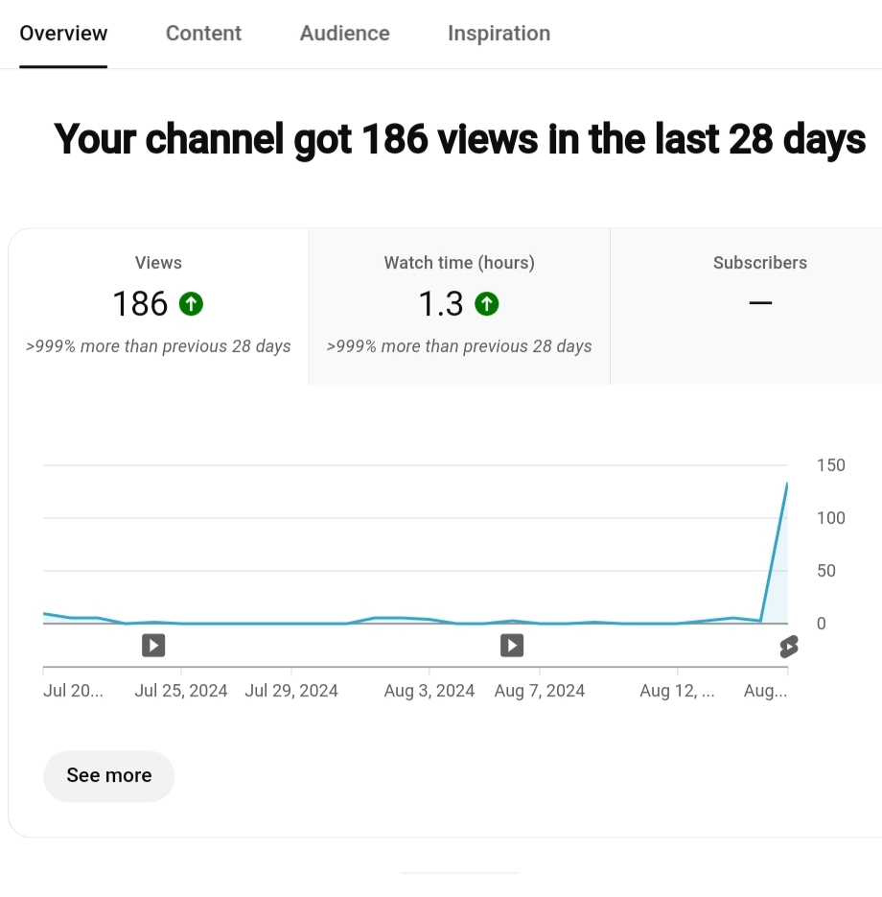The image size is (882, 897).
Task: Click '>999% more' text under Views
Action: pyautogui.click(x=158, y=346)
